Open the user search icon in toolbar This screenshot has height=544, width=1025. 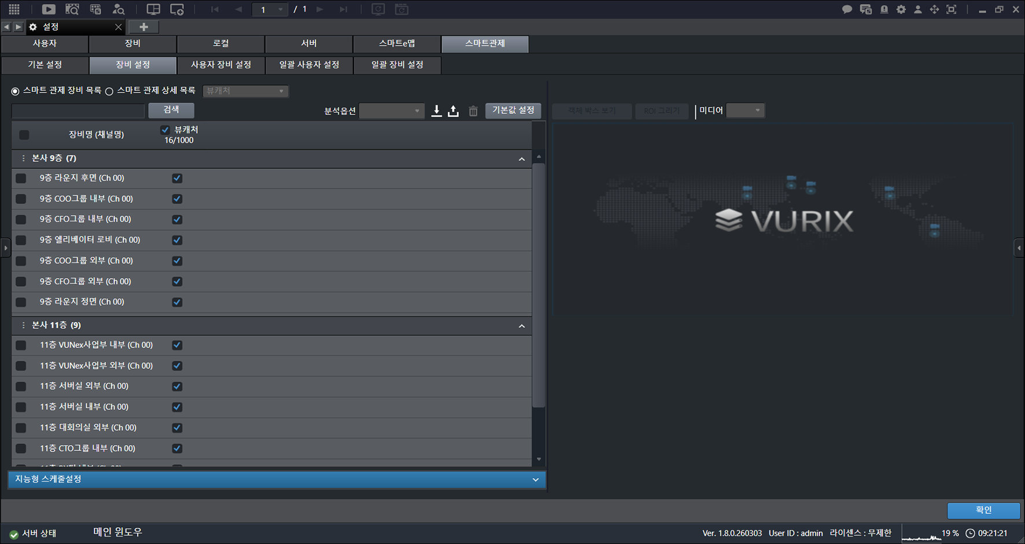point(119,9)
